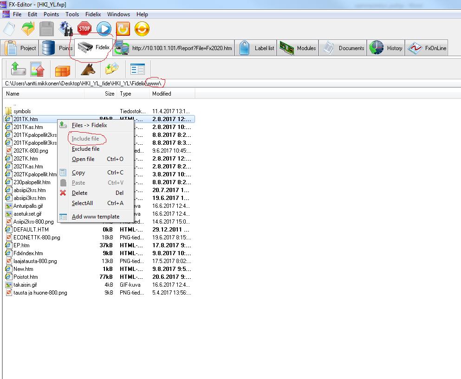Switch to the Points tab

(x=57, y=48)
